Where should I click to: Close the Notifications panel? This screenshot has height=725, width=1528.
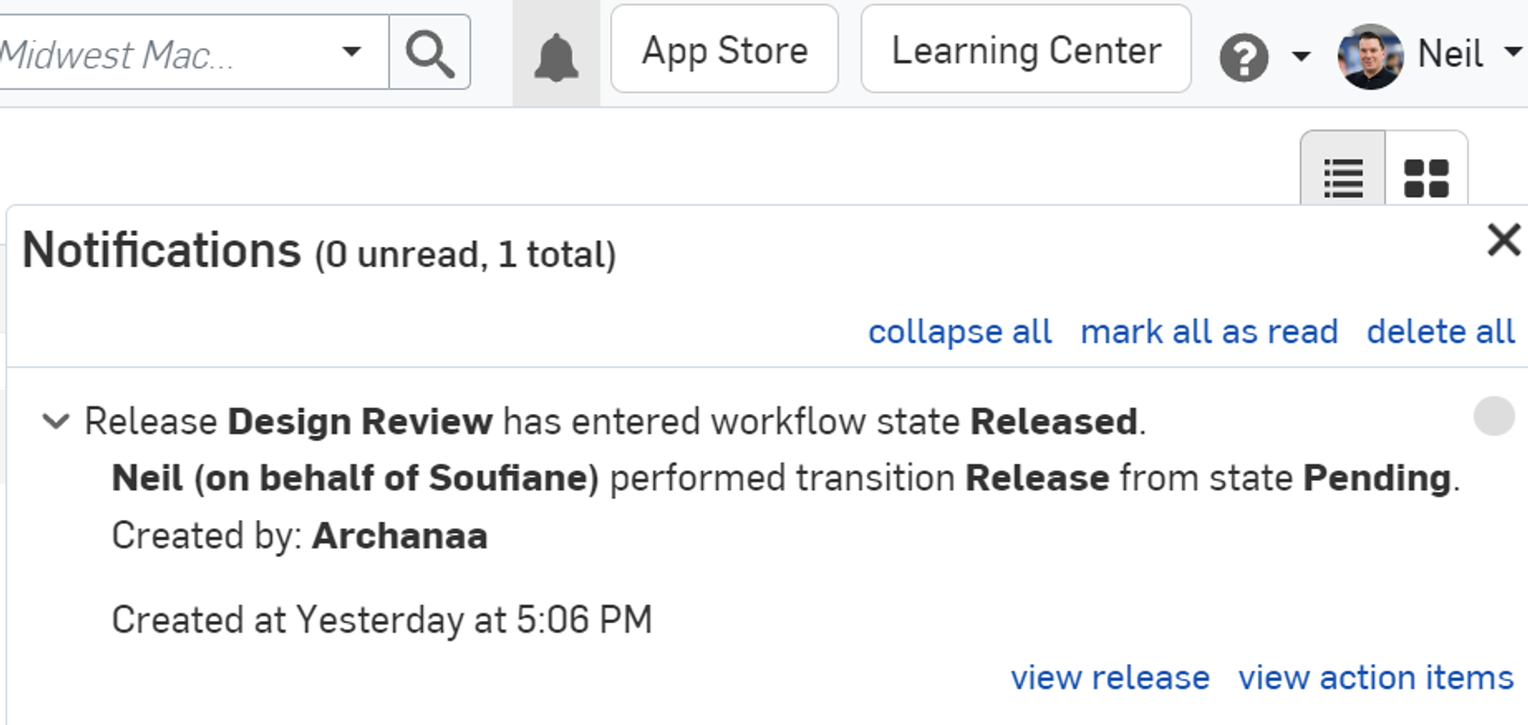(x=1504, y=240)
